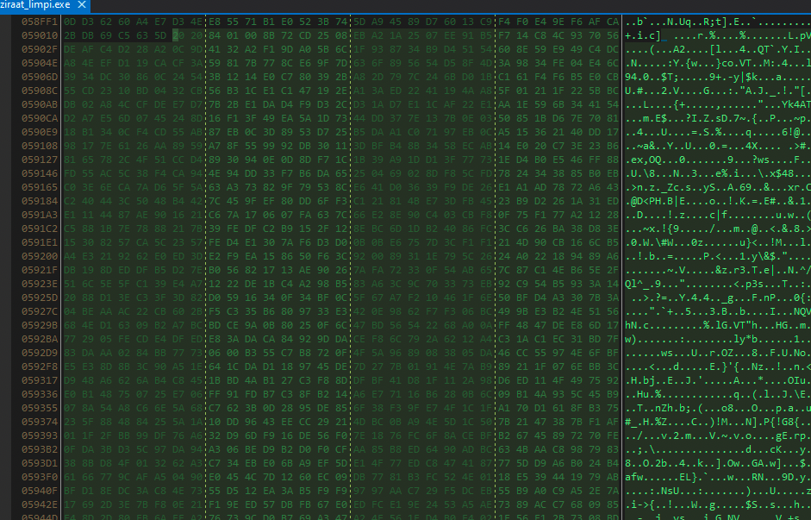Select offset 0593B2
Viewport: 811px width, 520px height.
[x=40, y=449]
